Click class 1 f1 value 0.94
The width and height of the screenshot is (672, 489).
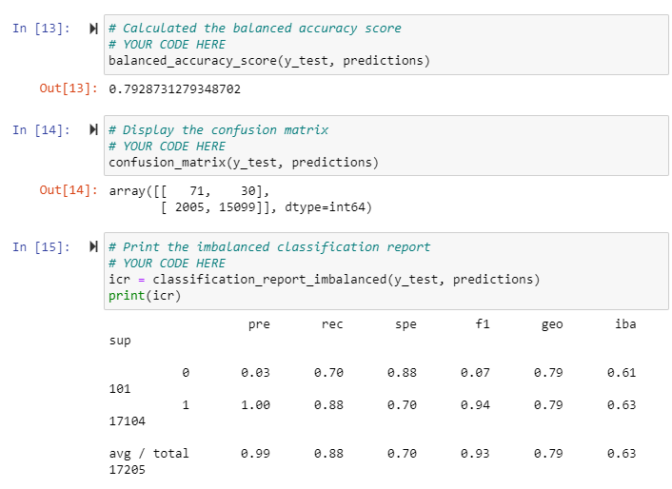click(475, 405)
